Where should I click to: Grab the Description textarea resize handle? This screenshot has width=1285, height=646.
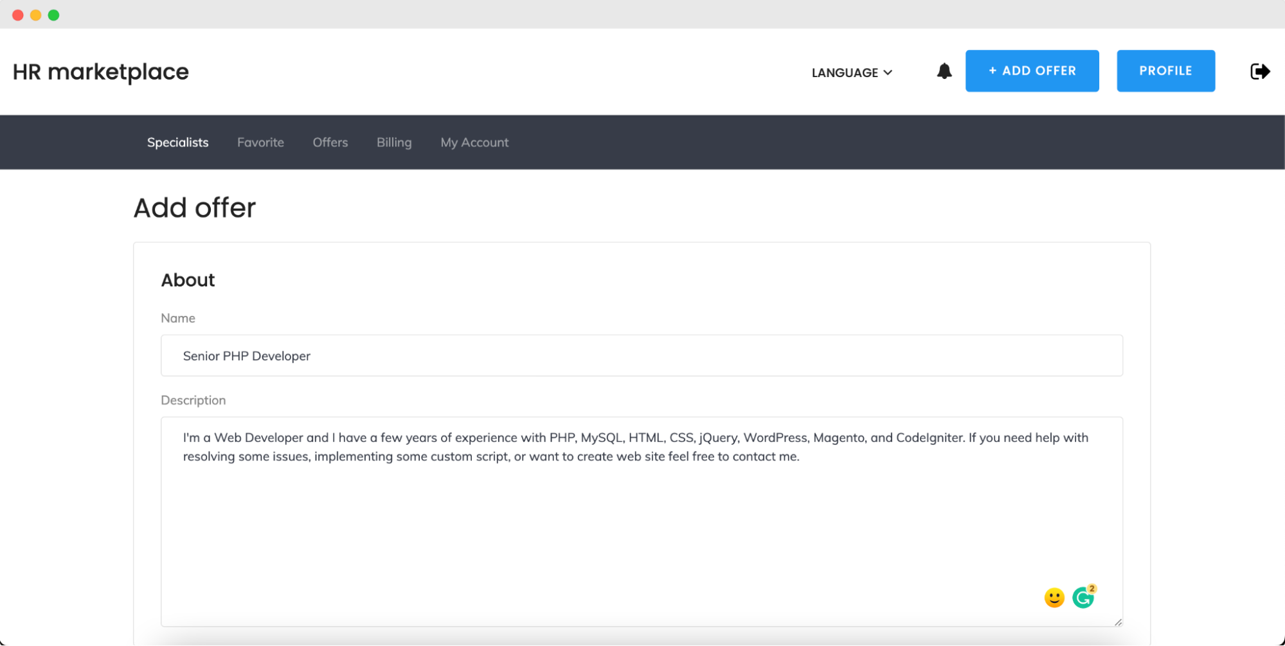click(x=1118, y=622)
